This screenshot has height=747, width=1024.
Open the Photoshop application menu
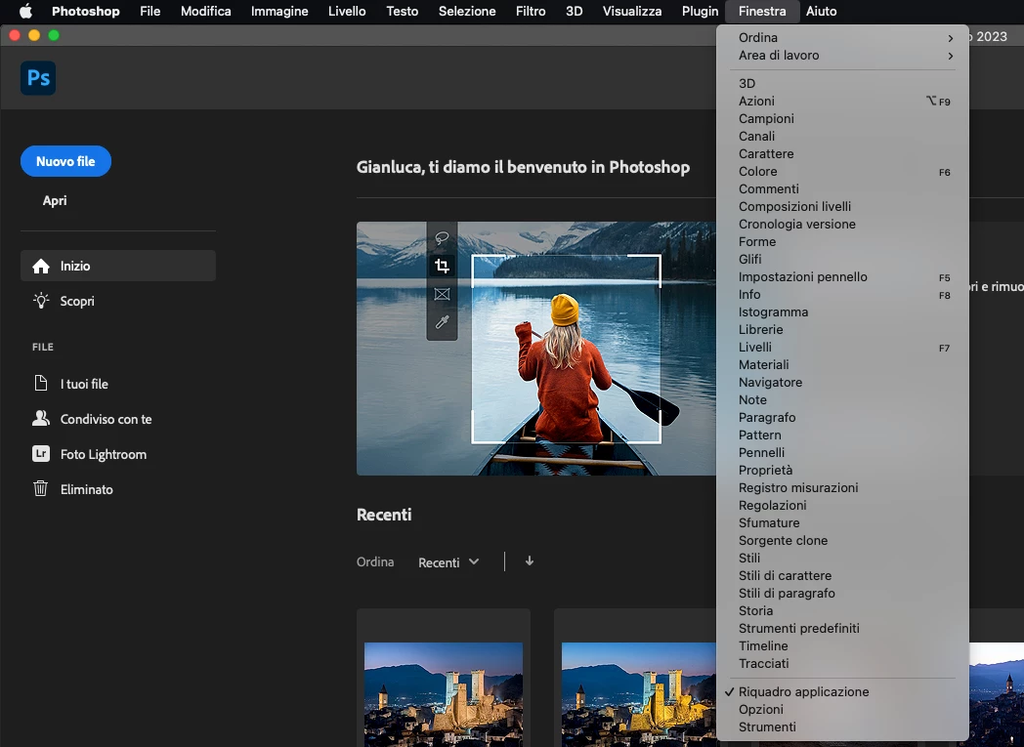pyautogui.click(x=86, y=11)
